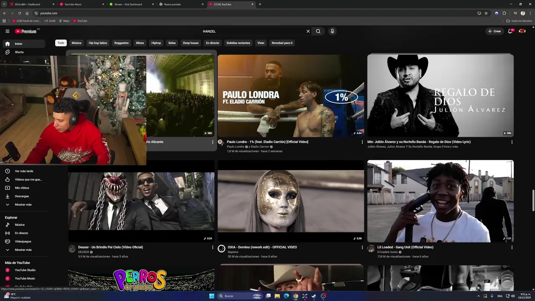Select the Todo filter chip
The height and width of the screenshot is (301, 535).
coord(61,43)
